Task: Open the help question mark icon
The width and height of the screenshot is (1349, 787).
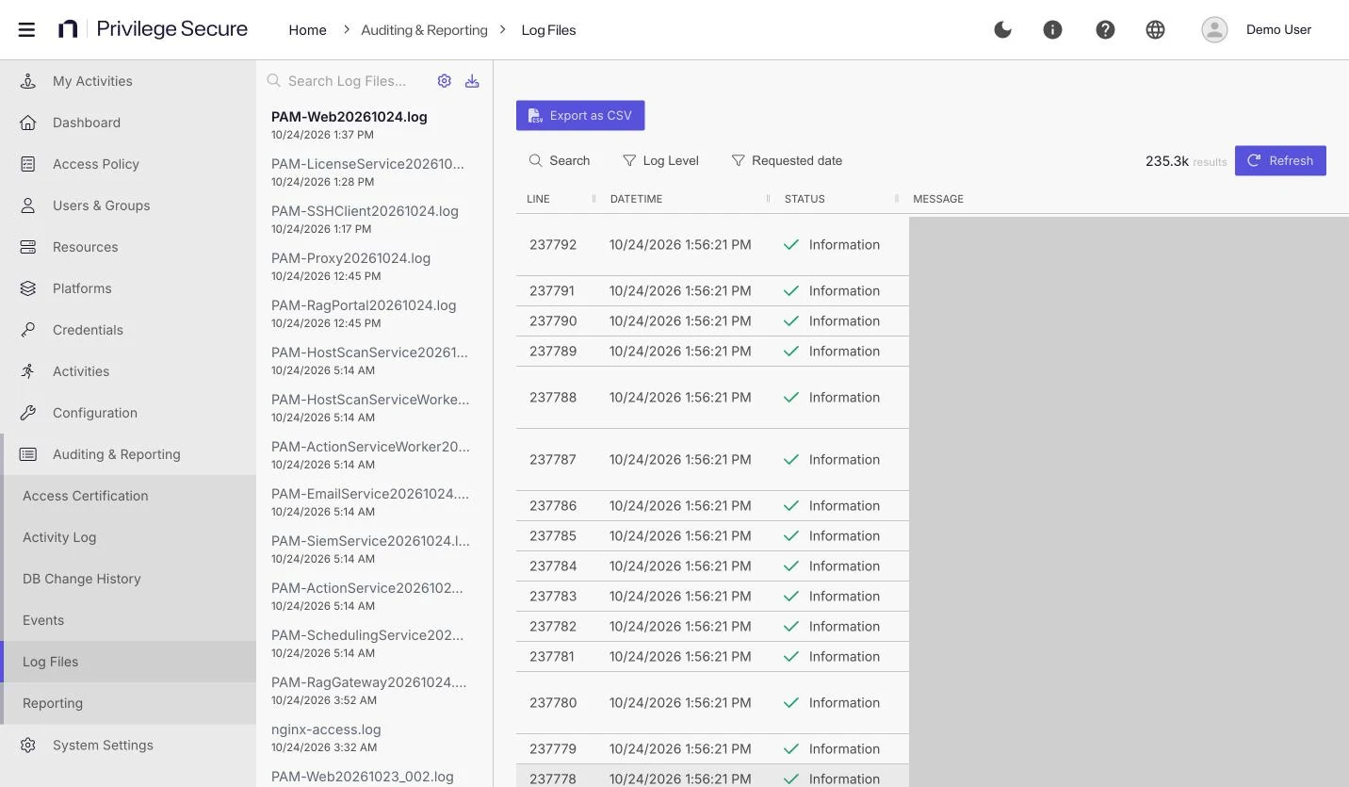Action: click(1105, 30)
